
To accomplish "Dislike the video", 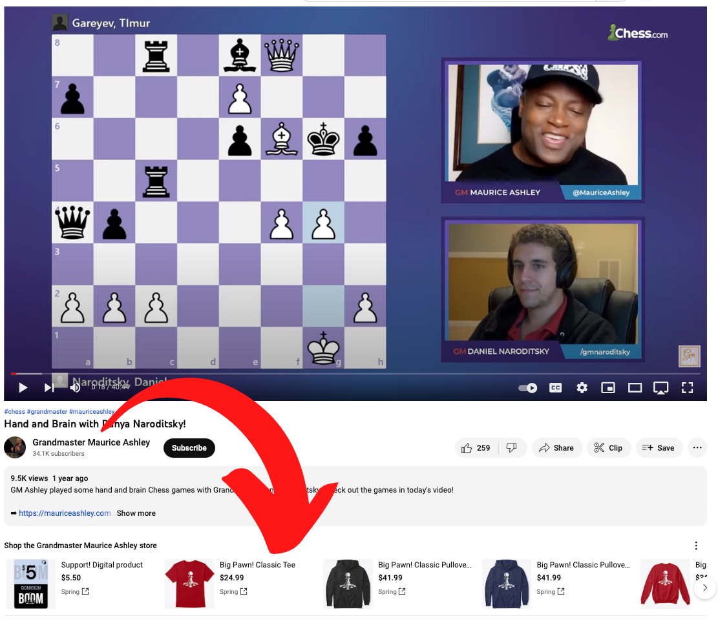I will pyautogui.click(x=511, y=448).
